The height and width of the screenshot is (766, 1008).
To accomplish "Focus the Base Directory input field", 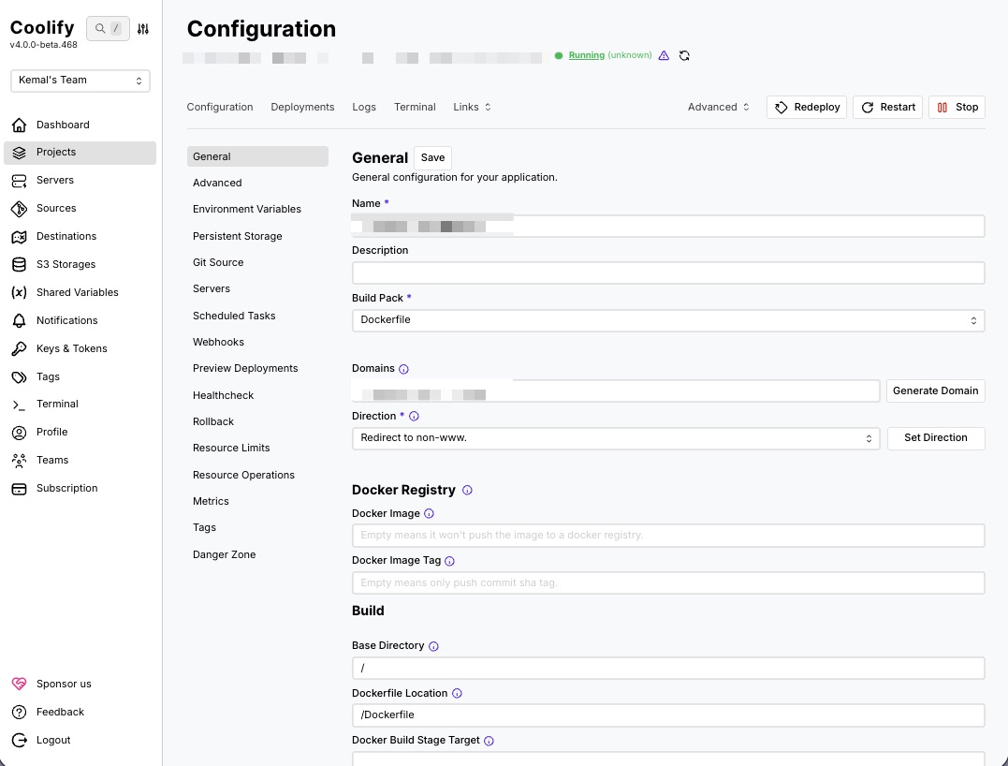I will 668,669.
